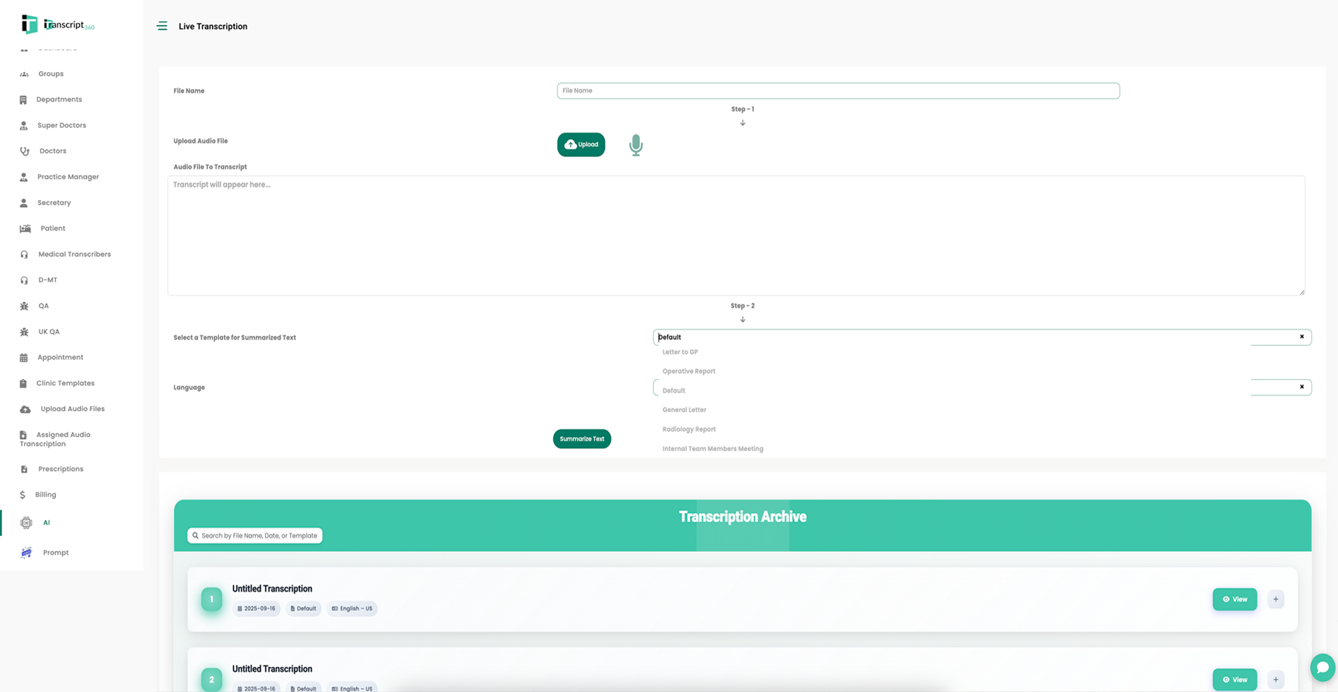The height and width of the screenshot is (692, 1338).
Task: Choose Operative Report from template list
Action: 689,371
